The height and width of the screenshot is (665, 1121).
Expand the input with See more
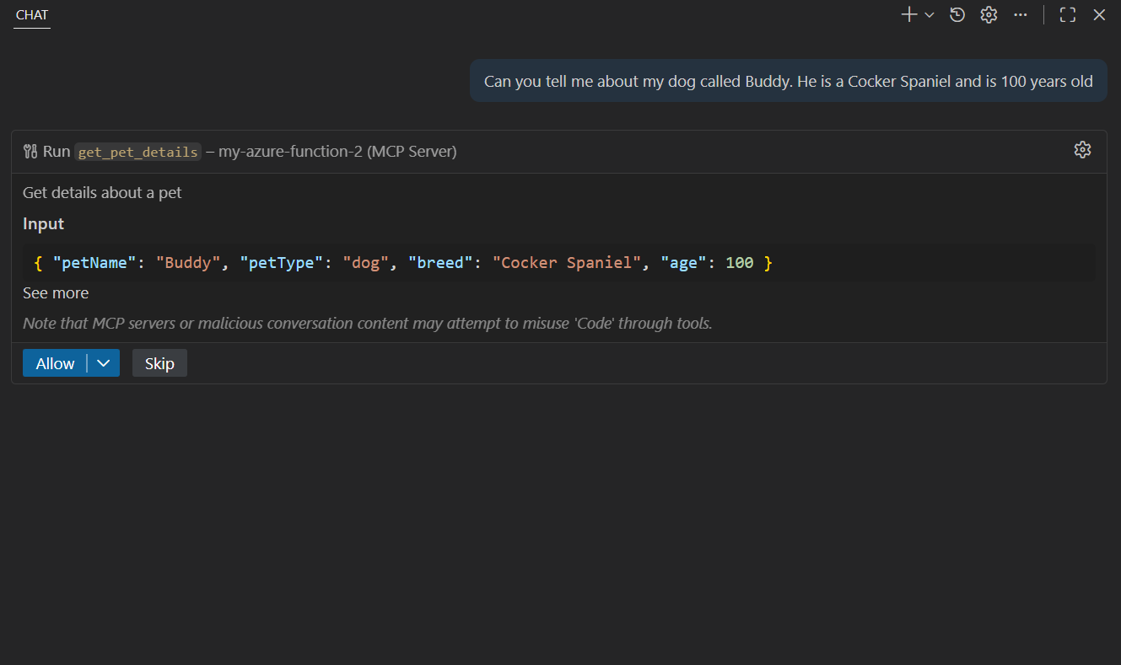click(x=56, y=292)
